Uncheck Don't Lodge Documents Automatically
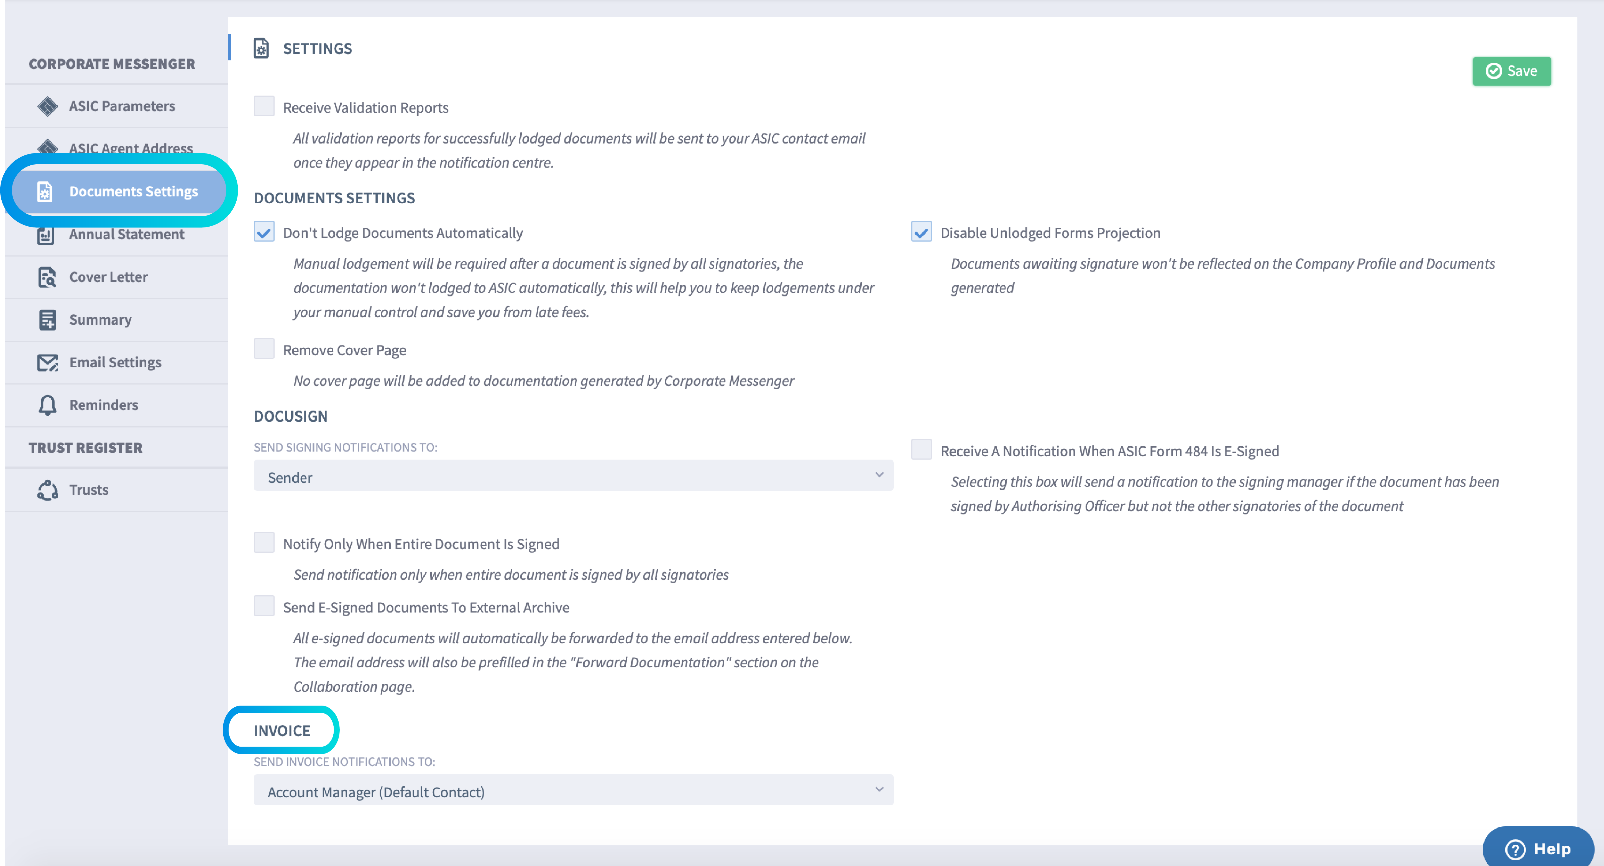 (264, 232)
